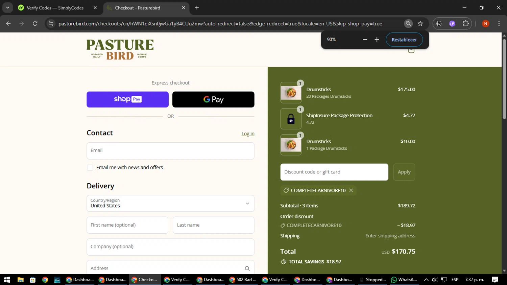Screen dimensions: 507x285
Task: Click the search icon in Address field
Action: point(247,268)
